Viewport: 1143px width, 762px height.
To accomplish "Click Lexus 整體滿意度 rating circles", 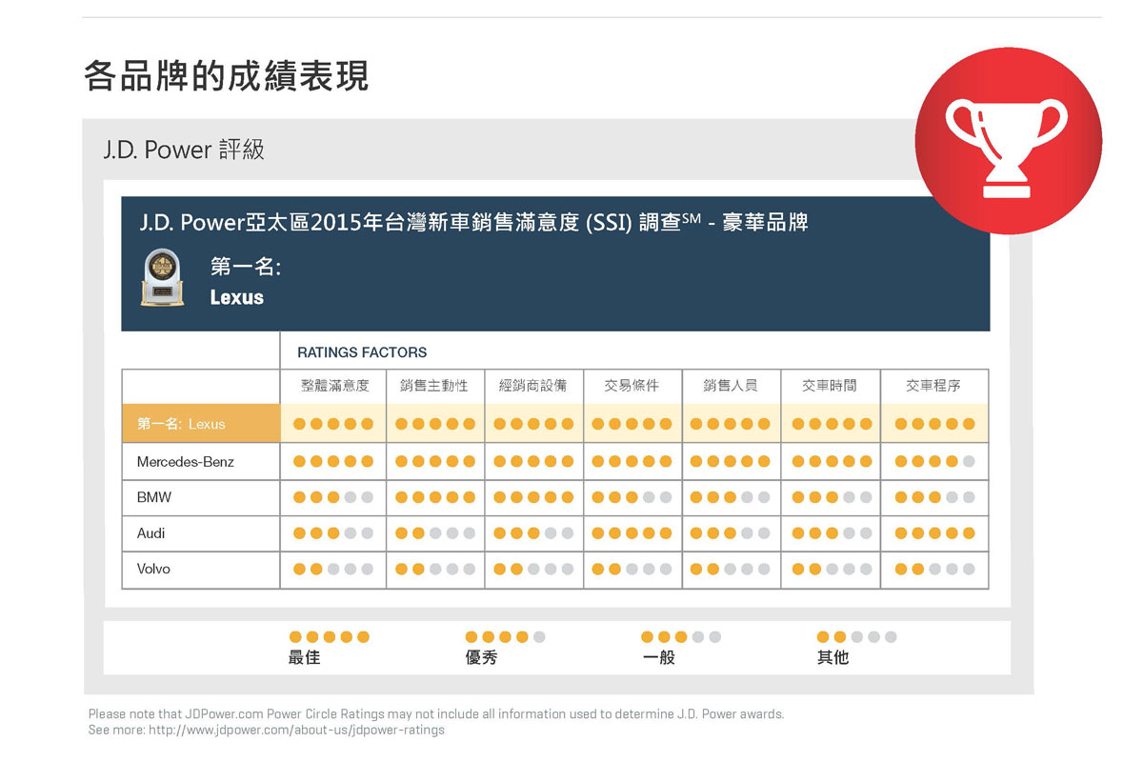I will [x=333, y=424].
